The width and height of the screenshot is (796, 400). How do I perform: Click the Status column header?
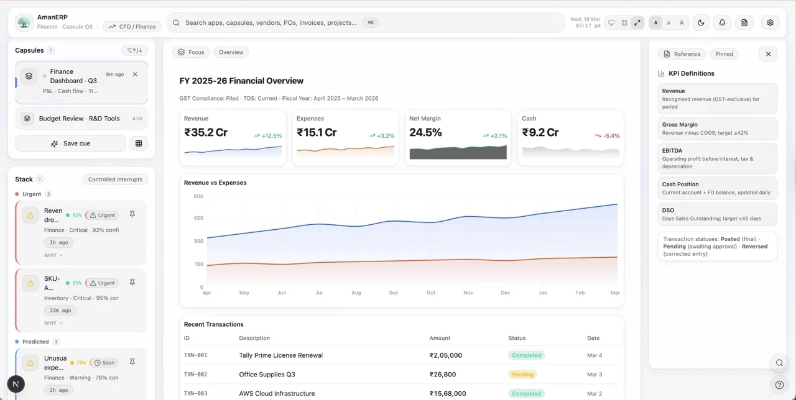coord(517,339)
